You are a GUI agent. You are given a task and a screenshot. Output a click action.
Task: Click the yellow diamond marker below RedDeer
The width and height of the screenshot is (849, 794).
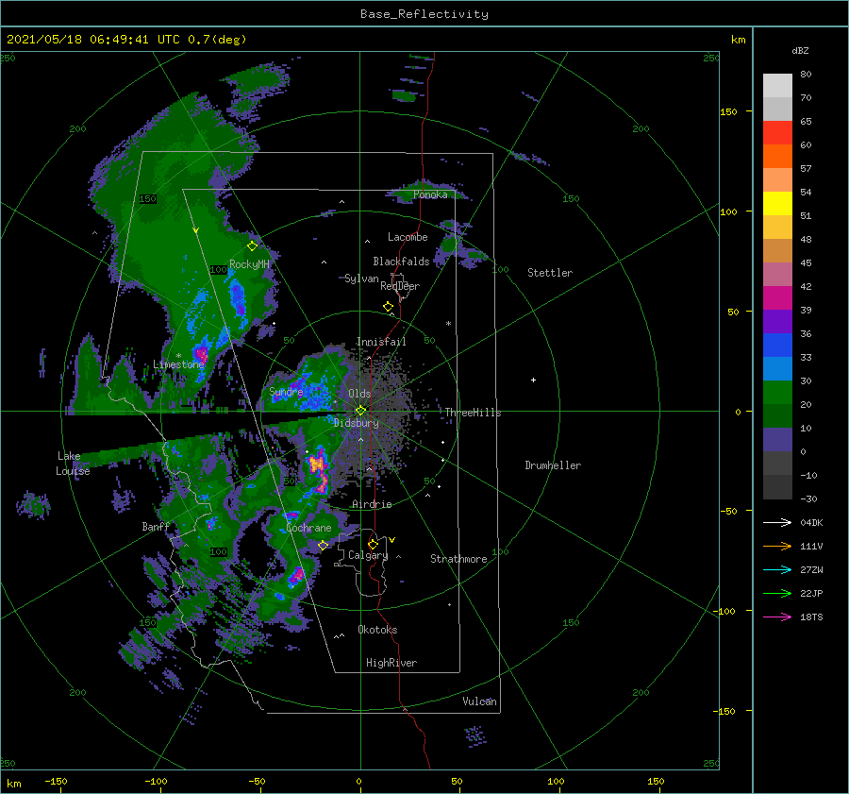388,307
